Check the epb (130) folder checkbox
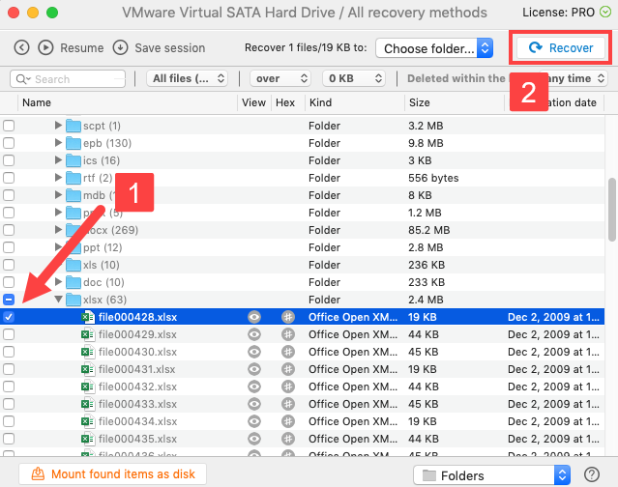The height and width of the screenshot is (487, 618). [x=9, y=143]
